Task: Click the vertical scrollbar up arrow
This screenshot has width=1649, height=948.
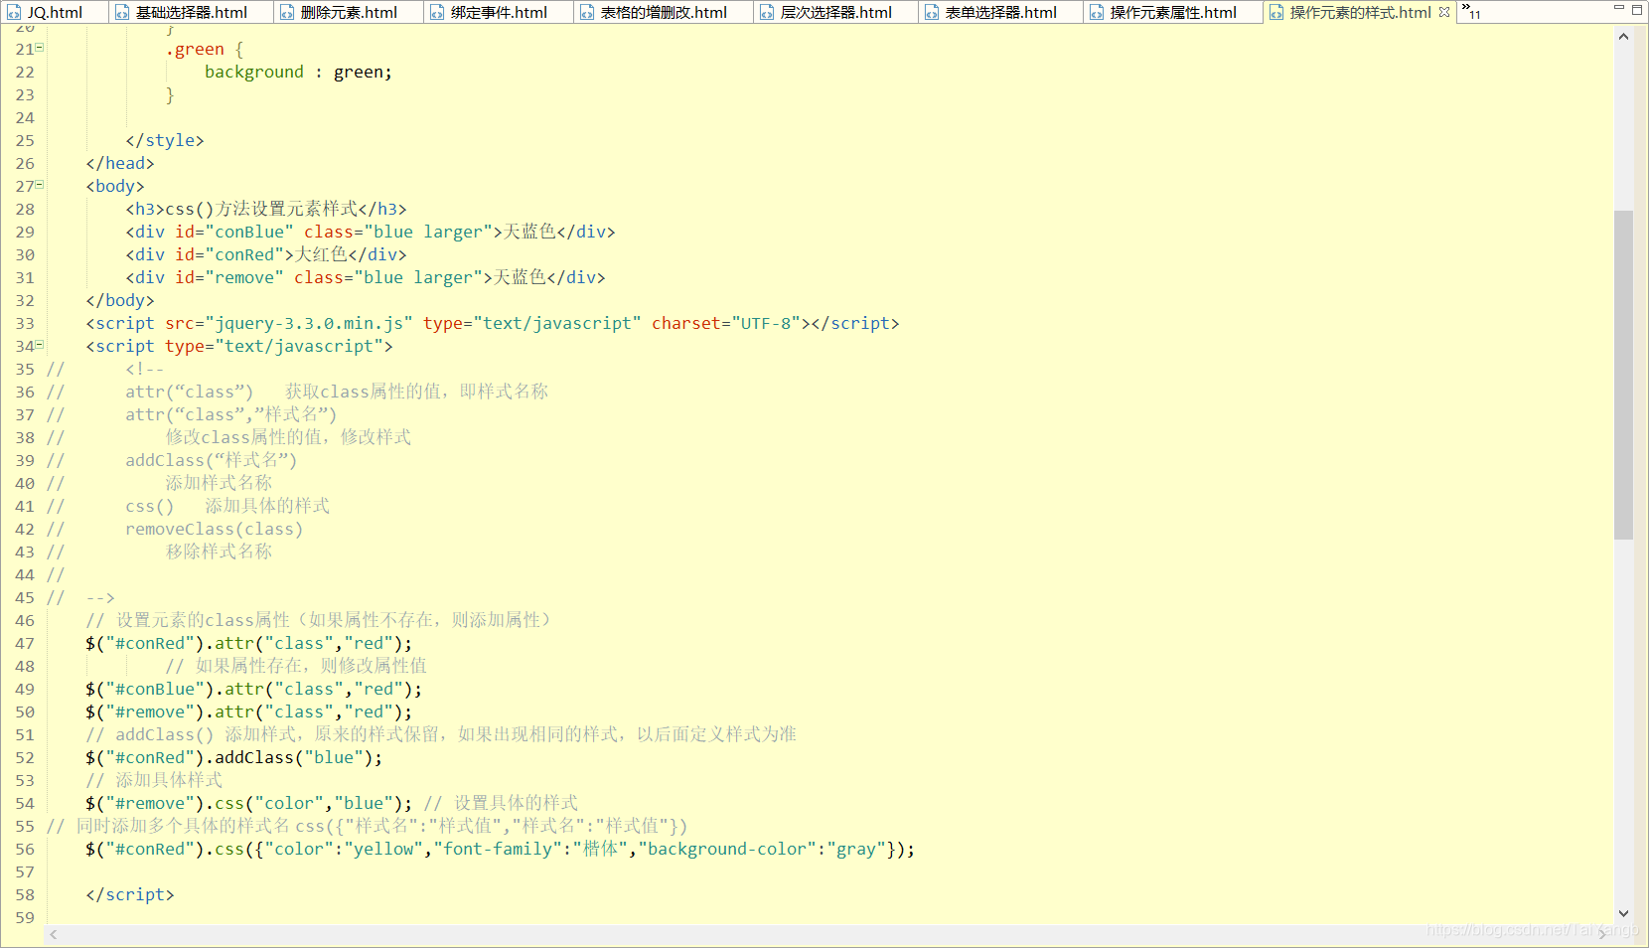Action: (x=1623, y=37)
